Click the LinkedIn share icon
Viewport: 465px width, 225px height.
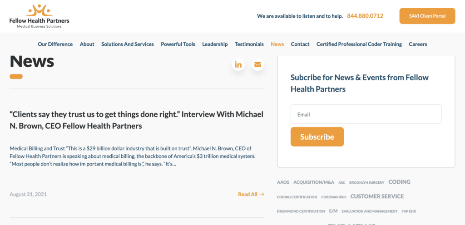(238, 64)
